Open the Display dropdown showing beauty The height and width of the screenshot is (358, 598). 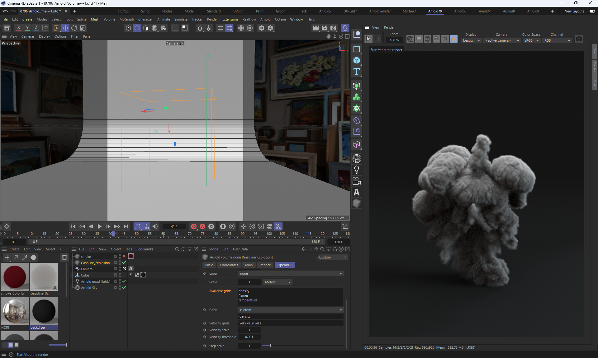pos(471,40)
